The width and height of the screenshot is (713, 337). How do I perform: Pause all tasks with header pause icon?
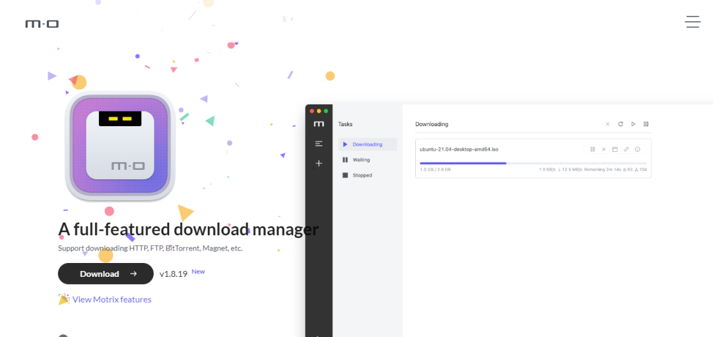click(x=646, y=124)
